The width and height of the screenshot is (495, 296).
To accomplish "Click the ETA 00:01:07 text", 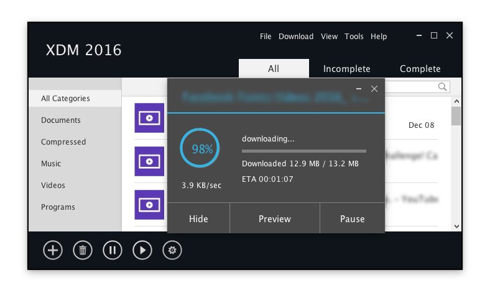I will pos(267,179).
